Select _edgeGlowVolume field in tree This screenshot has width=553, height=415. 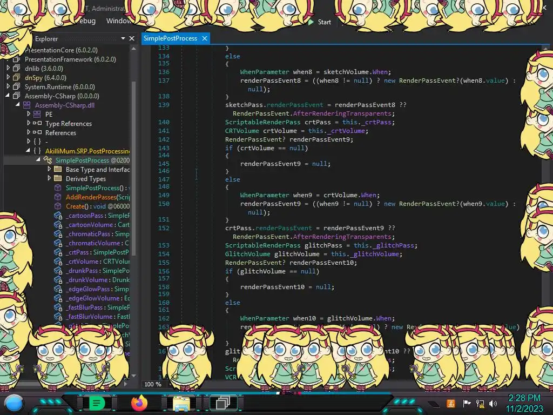click(98, 298)
